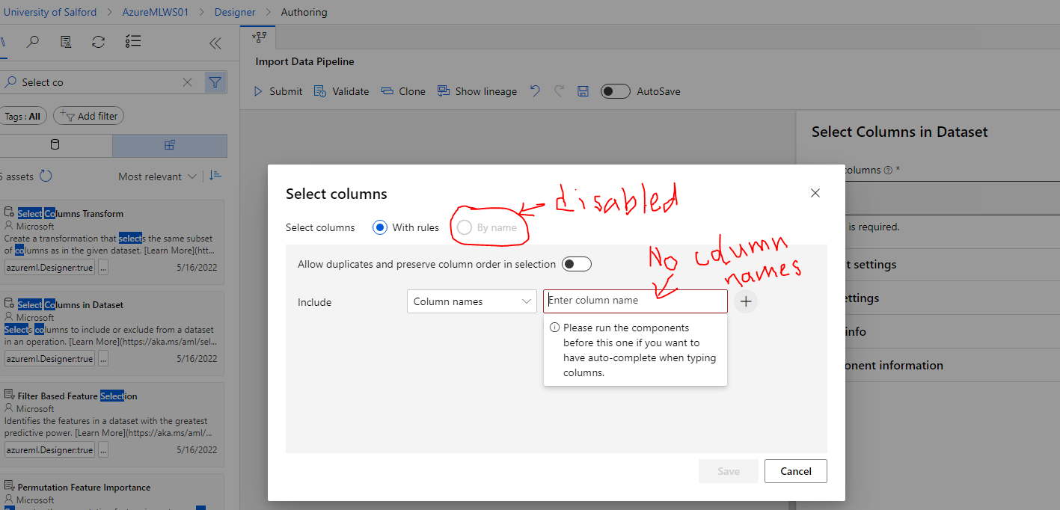Click magnifier icon inside search box
Image resolution: width=1060 pixels, height=510 pixels.
[10, 82]
